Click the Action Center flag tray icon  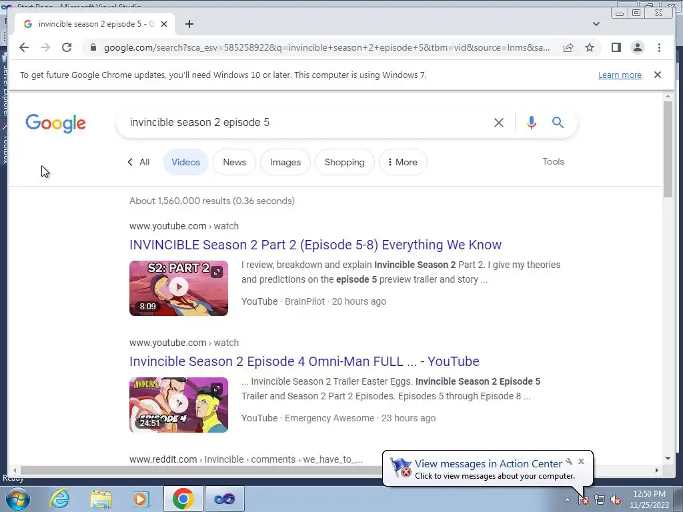pyautogui.click(x=583, y=500)
